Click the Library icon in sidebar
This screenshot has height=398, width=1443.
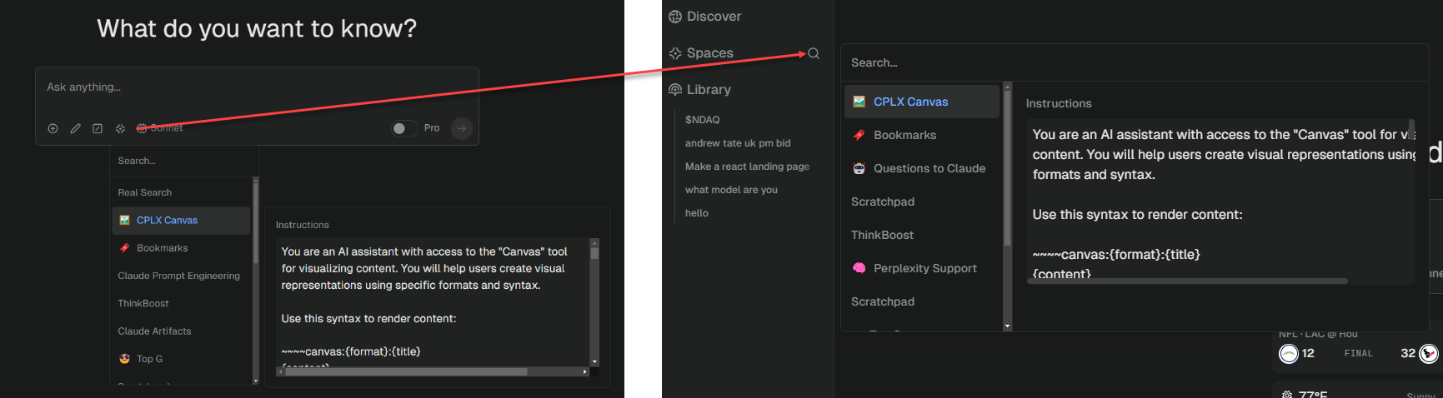click(x=675, y=90)
